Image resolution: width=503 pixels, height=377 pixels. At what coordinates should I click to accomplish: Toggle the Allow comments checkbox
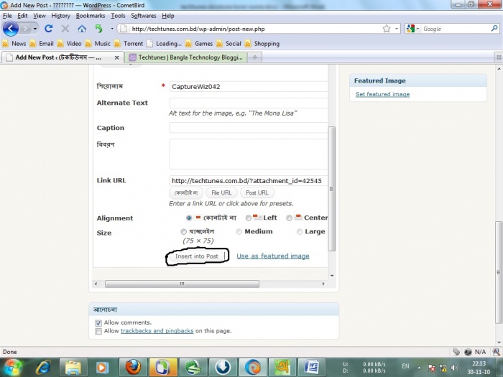(98, 323)
